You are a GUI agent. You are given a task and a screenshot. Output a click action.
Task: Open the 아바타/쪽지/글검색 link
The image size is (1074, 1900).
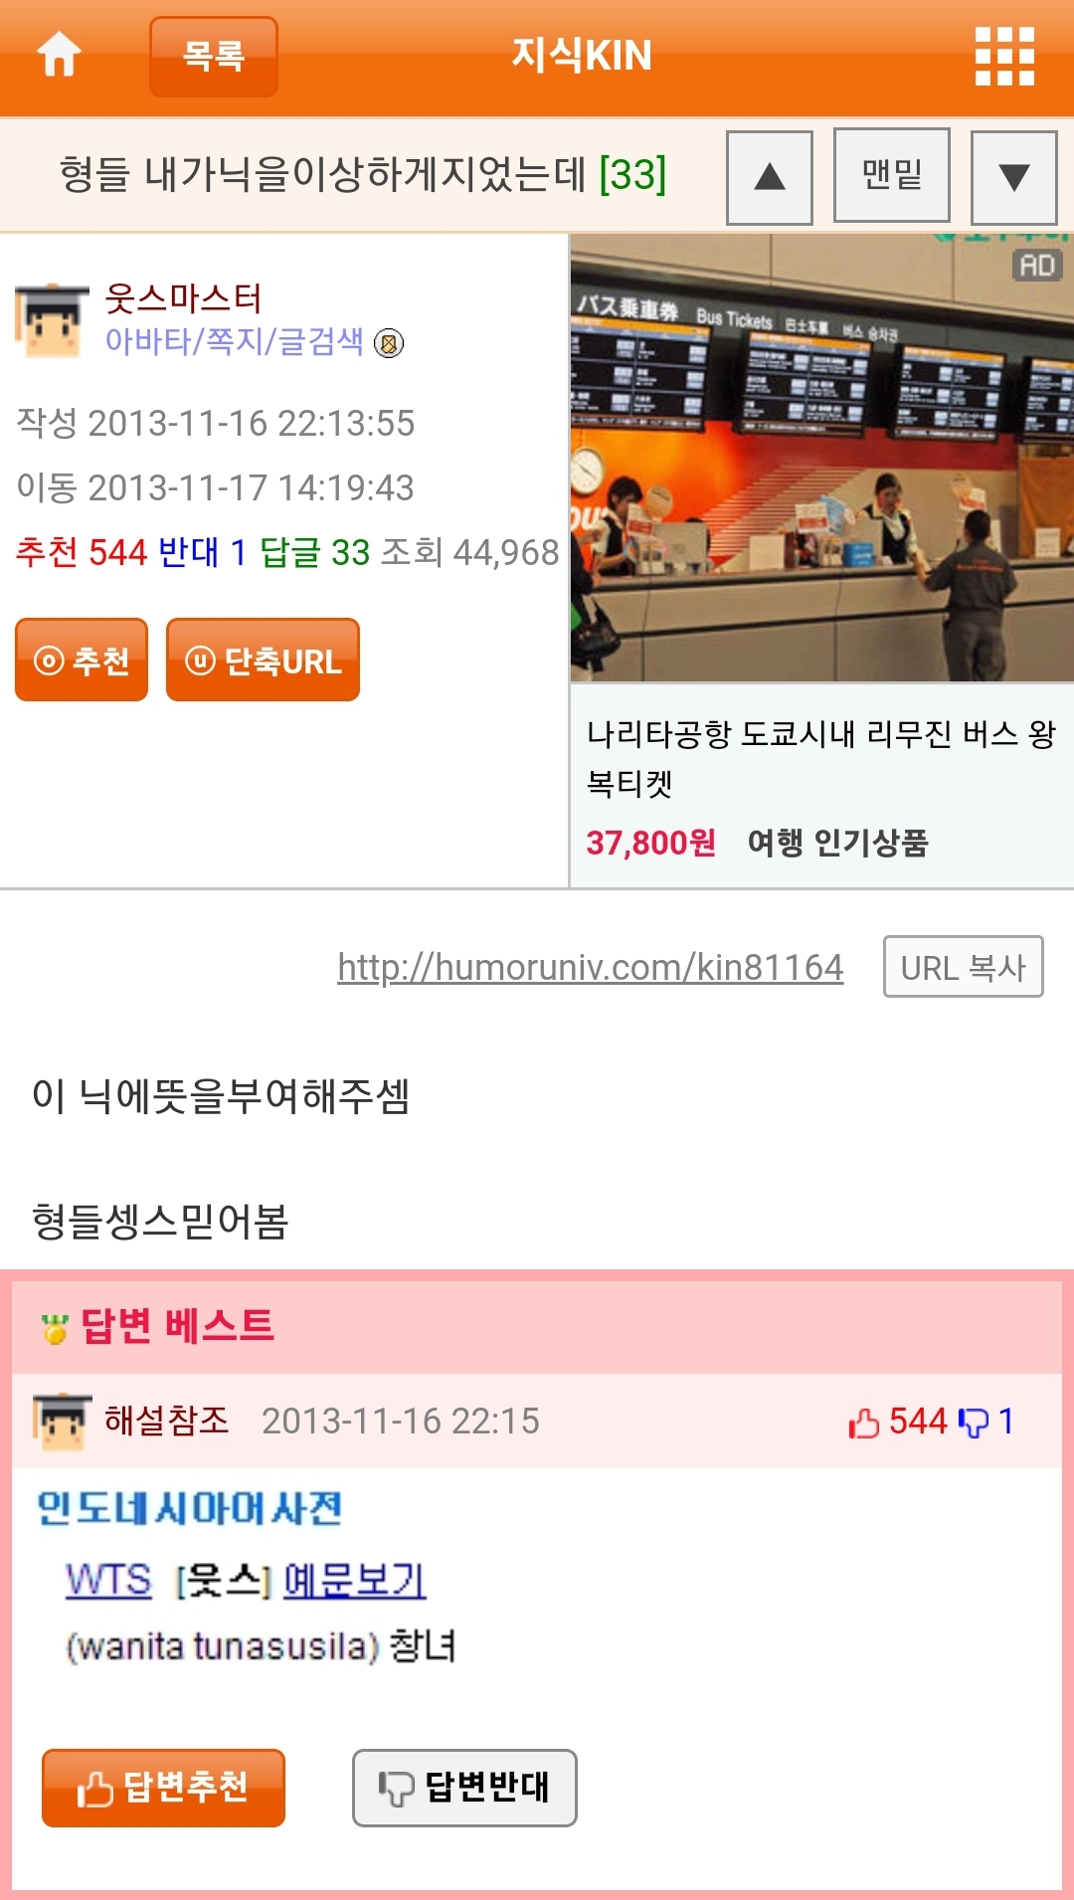click(234, 341)
